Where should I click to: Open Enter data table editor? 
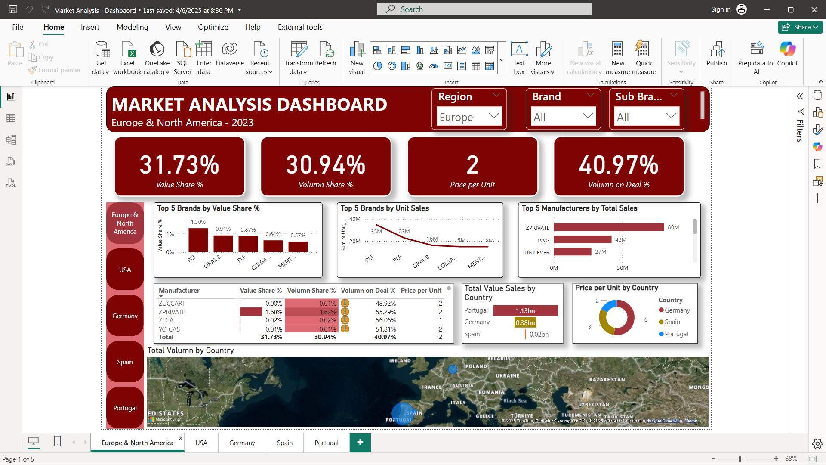click(x=204, y=58)
